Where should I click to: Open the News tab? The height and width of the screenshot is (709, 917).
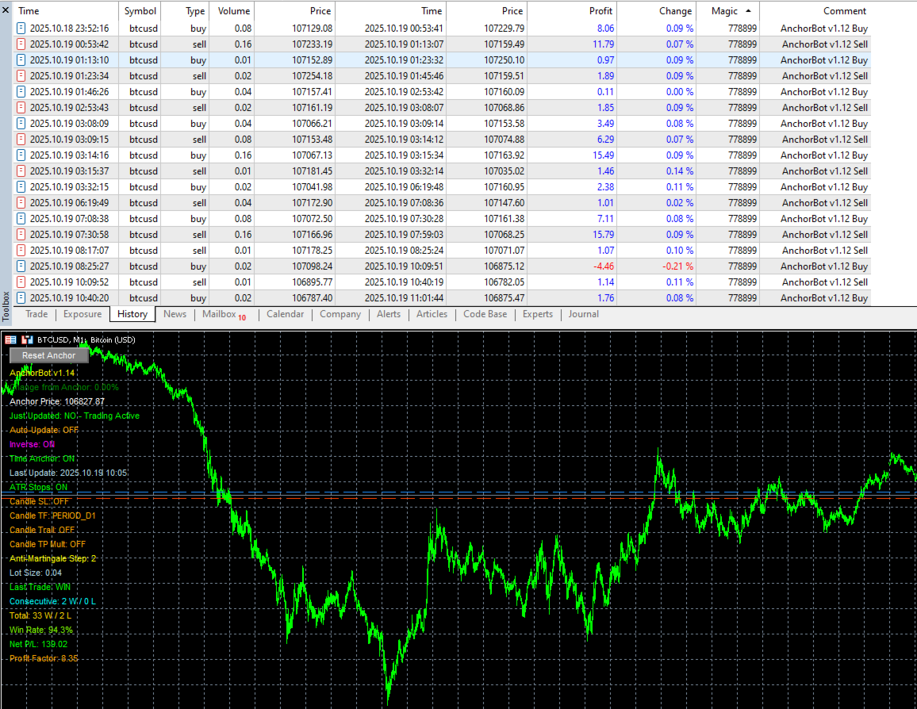coord(175,314)
